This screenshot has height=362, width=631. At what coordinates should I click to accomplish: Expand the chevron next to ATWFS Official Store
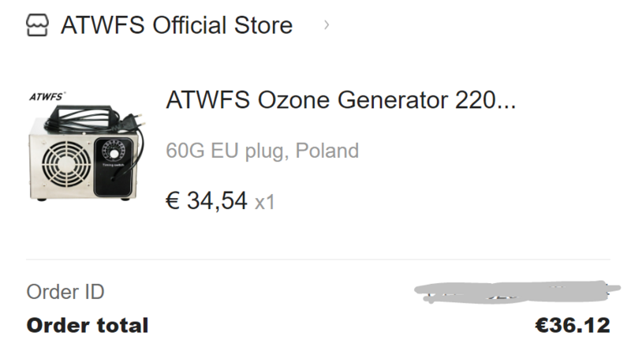[x=327, y=24]
